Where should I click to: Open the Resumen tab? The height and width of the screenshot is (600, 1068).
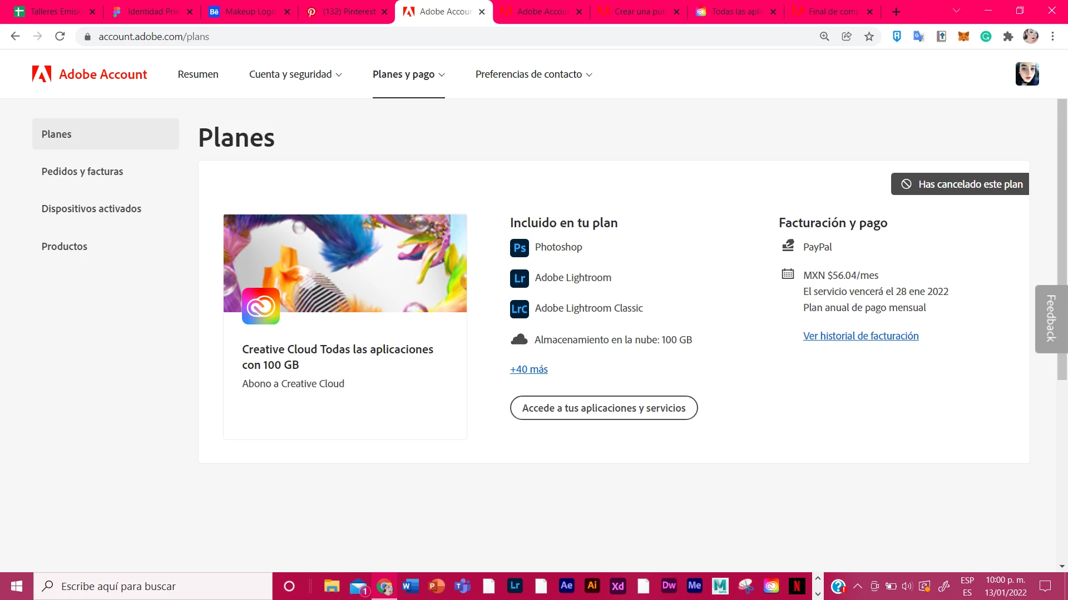coord(198,74)
